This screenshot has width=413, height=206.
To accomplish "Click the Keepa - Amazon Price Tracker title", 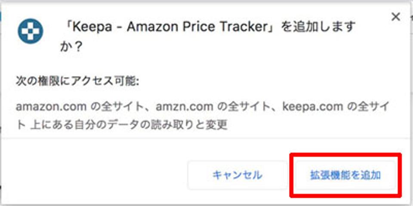I will [x=170, y=27].
